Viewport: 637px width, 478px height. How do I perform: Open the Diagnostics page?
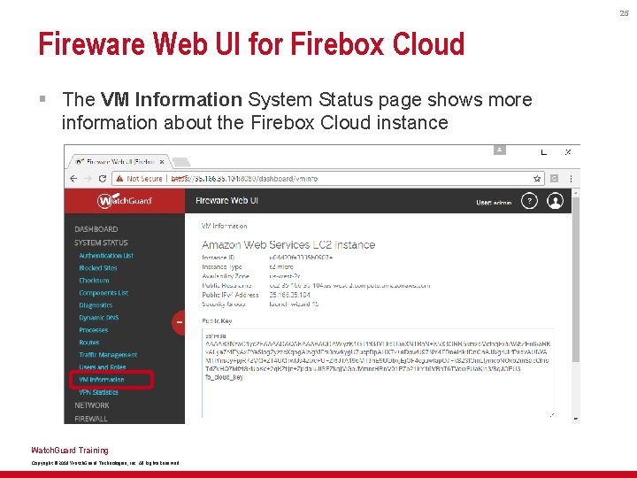tap(96, 305)
